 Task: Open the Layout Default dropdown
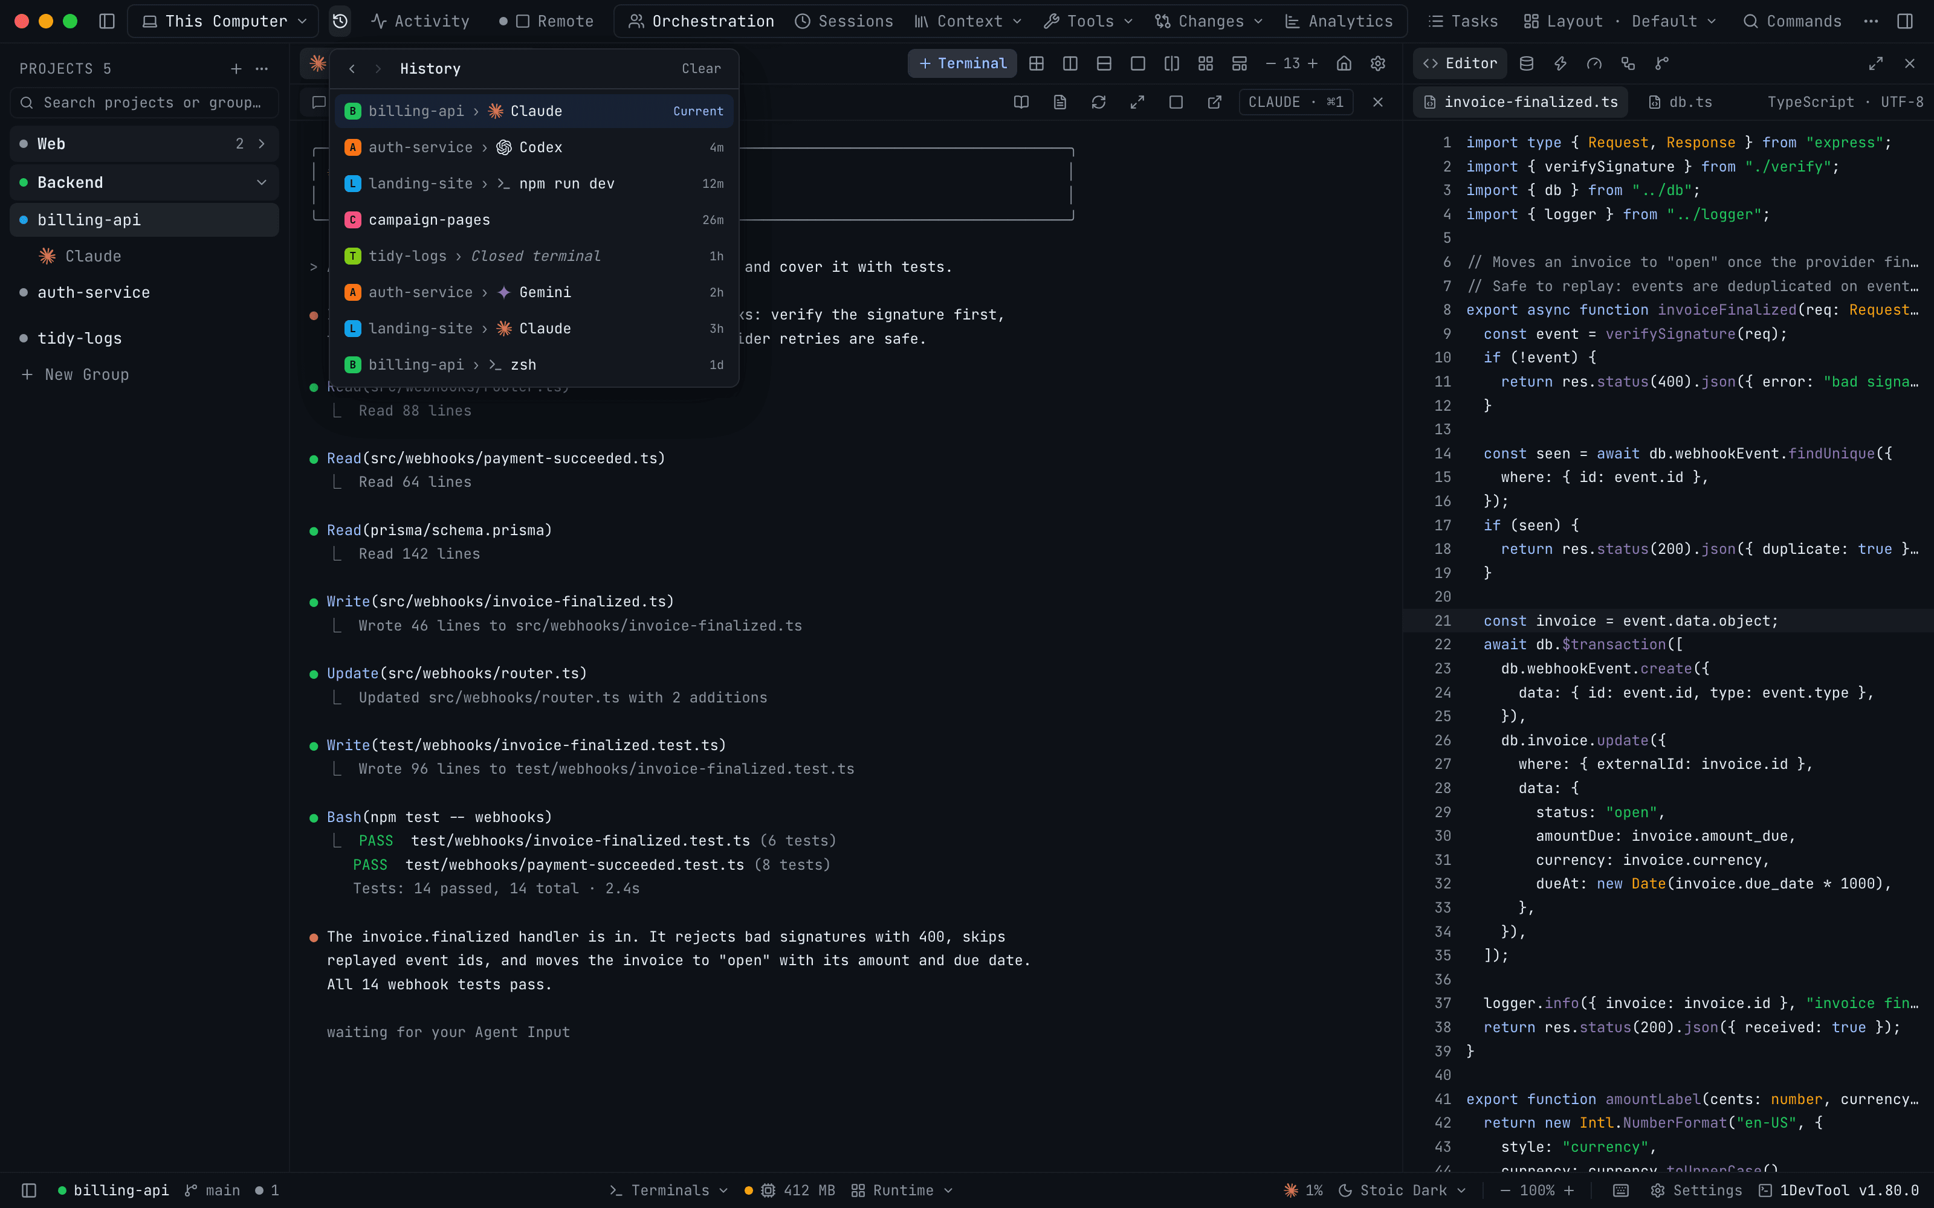click(x=1621, y=22)
